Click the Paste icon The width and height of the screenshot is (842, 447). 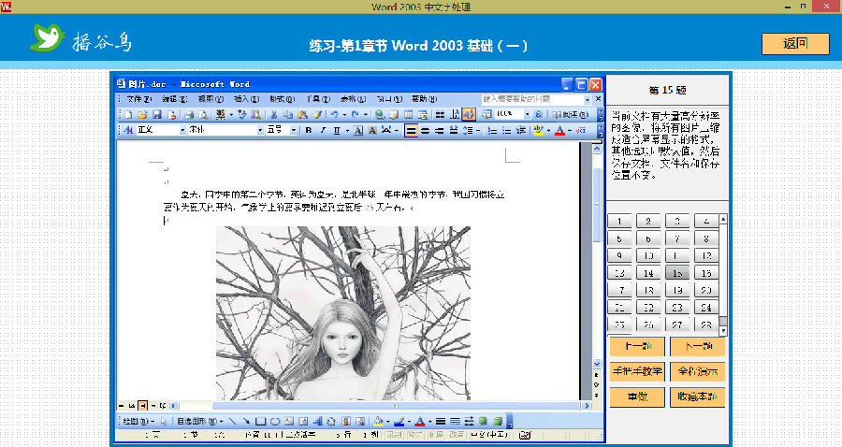click(x=302, y=115)
